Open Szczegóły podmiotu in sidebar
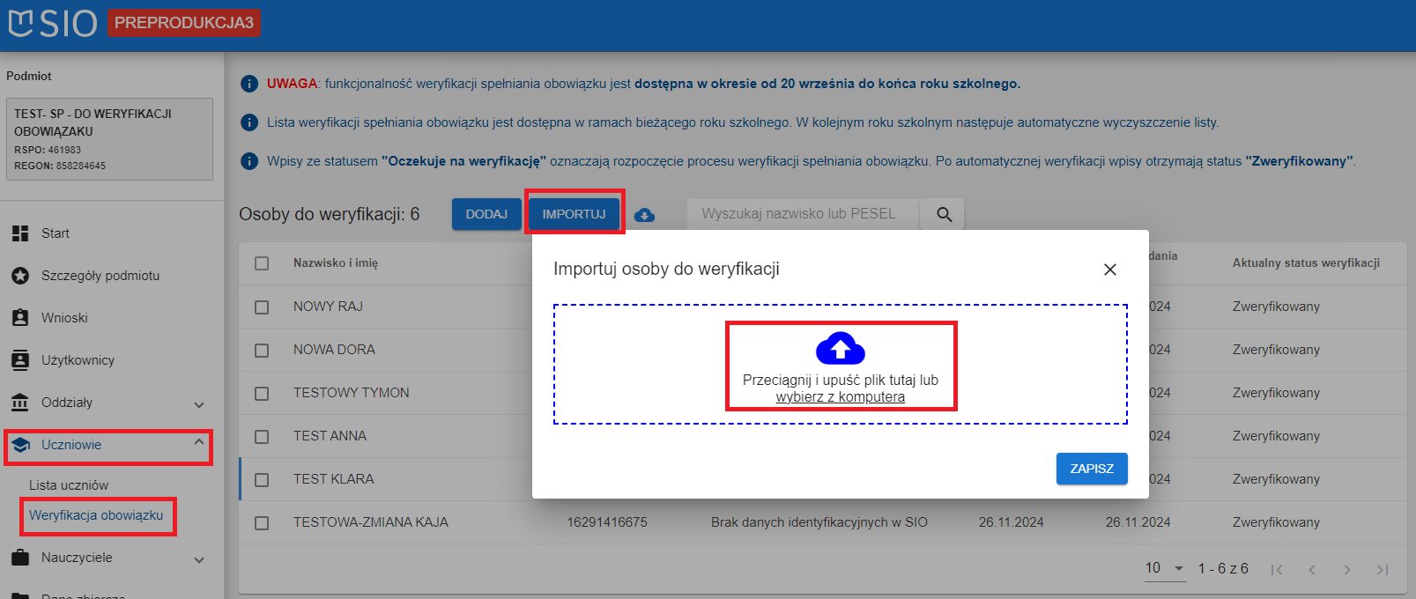This screenshot has height=599, width=1416. (x=100, y=276)
